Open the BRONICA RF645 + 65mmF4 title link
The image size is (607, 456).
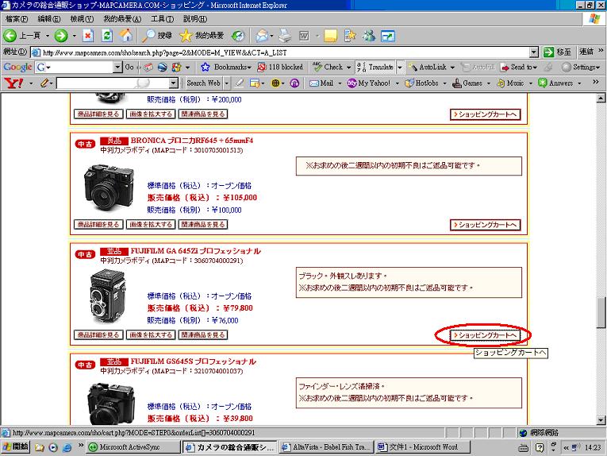(x=192, y=141)
